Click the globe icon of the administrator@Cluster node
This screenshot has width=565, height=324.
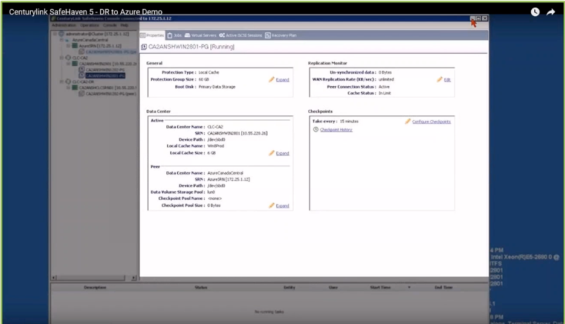[61, 34]
